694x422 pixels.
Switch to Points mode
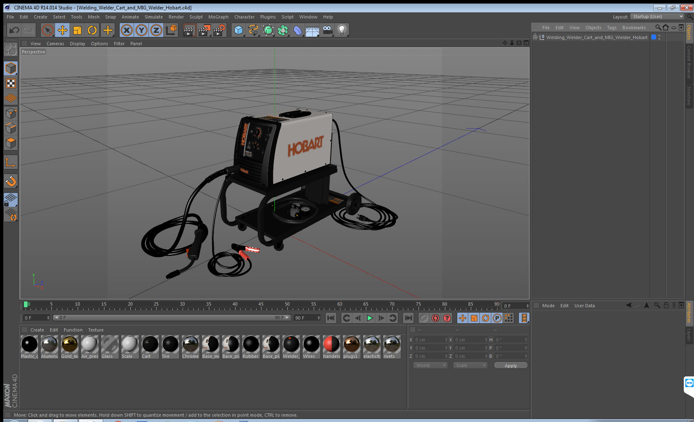pyautogui.click(x=11, y=113)
